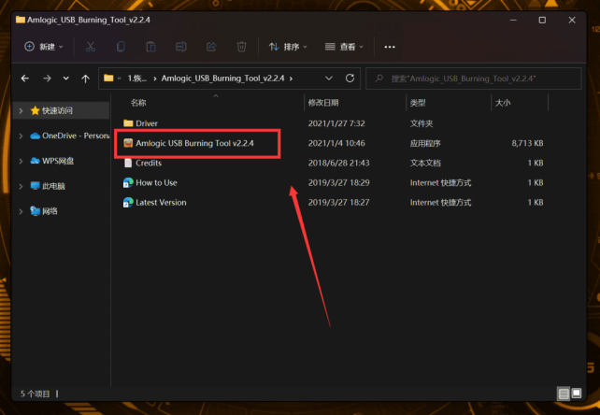Viewport: 600px width, 415px height.
Task: Click the Rename icon in toolbar
Action: [x=180, y=47]
